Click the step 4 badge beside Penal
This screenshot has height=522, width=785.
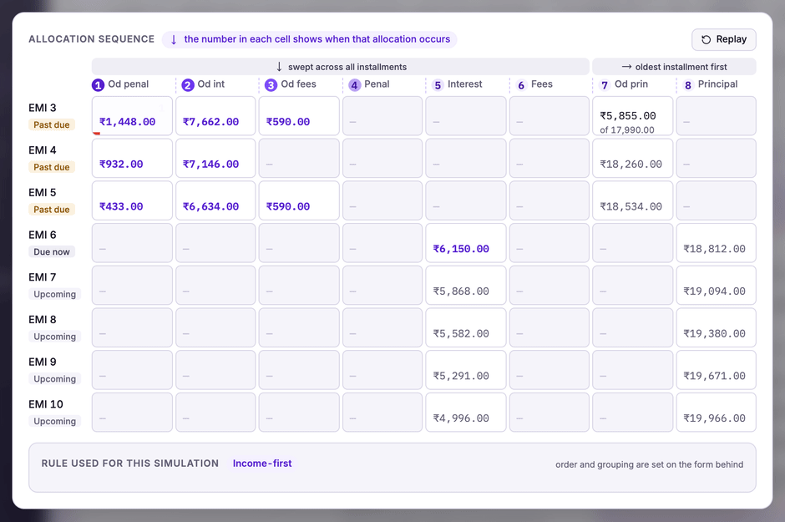pos(354,85)
